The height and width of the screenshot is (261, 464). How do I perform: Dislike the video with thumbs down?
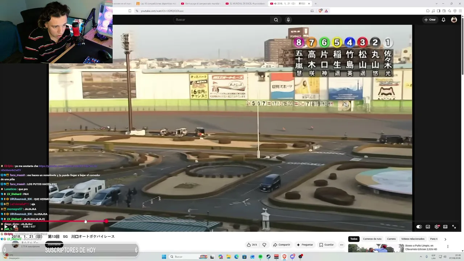click(264, 245)
